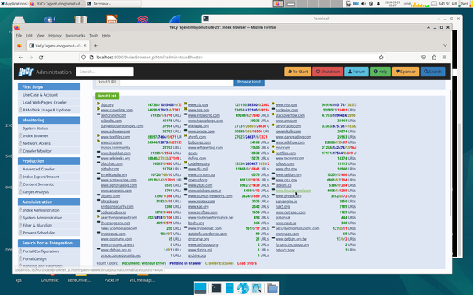
Task: Reload the Index Browser page
Action: coord(41,58)
